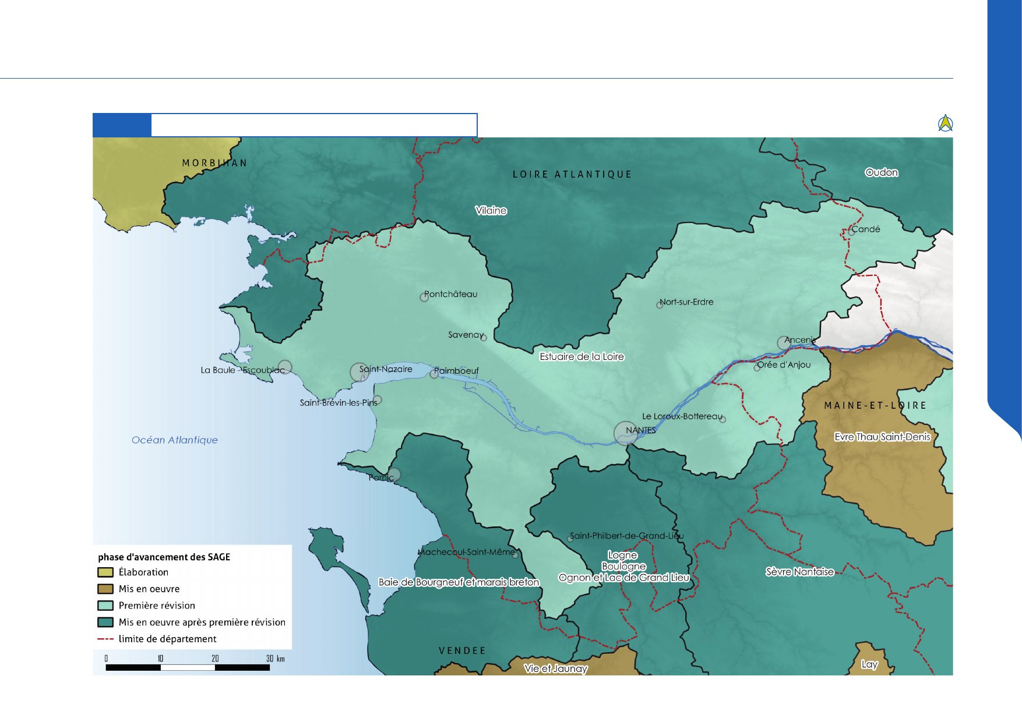This screenshot has height=722, width=1022.
Task: Click the Candé town marker
Action: point(851,231)
